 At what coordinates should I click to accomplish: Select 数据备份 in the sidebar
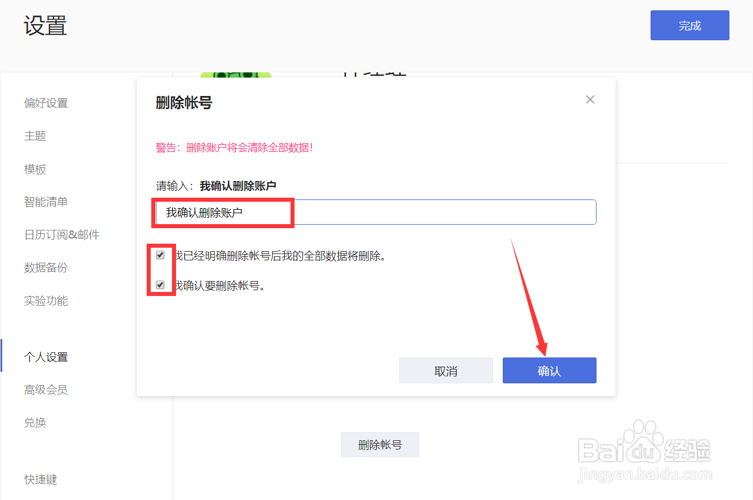[46, 268]
